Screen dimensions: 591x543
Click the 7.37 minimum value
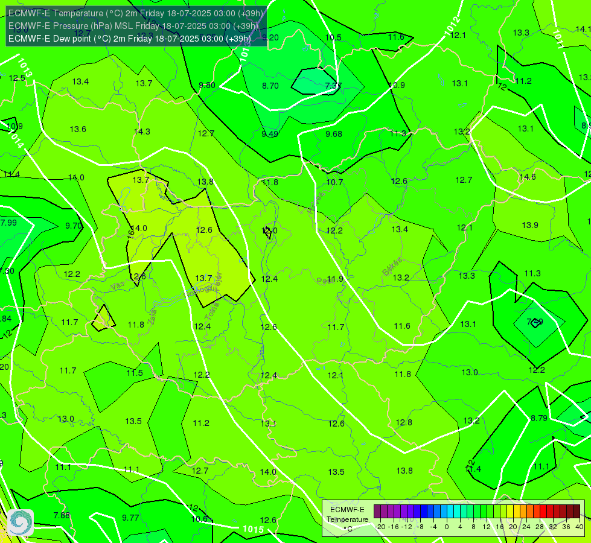pyautogui.click(x=333, y=86)
